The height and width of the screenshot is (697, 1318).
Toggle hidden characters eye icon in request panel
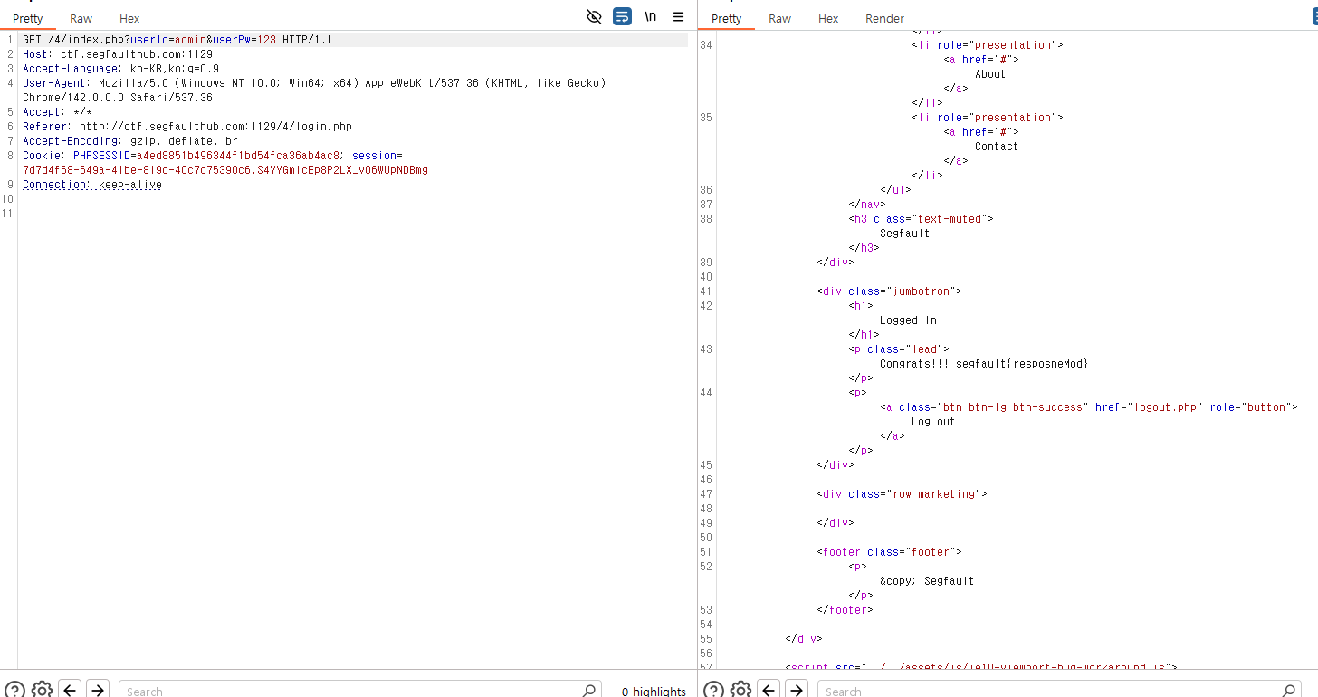[594, 17]
